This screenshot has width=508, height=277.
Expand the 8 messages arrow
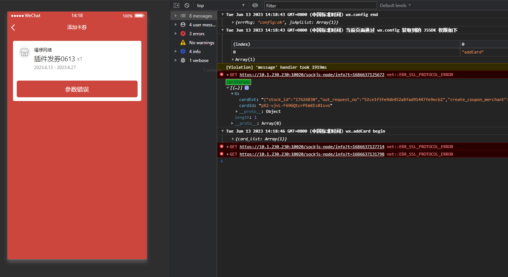coord(176,16)
